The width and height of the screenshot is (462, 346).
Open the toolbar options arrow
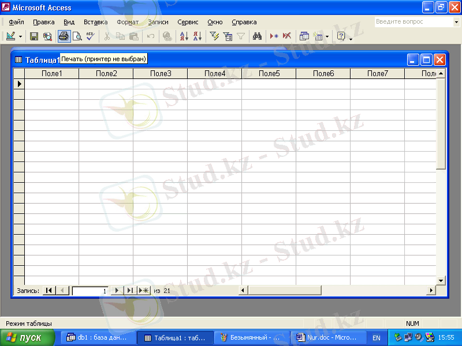[351, 38]
